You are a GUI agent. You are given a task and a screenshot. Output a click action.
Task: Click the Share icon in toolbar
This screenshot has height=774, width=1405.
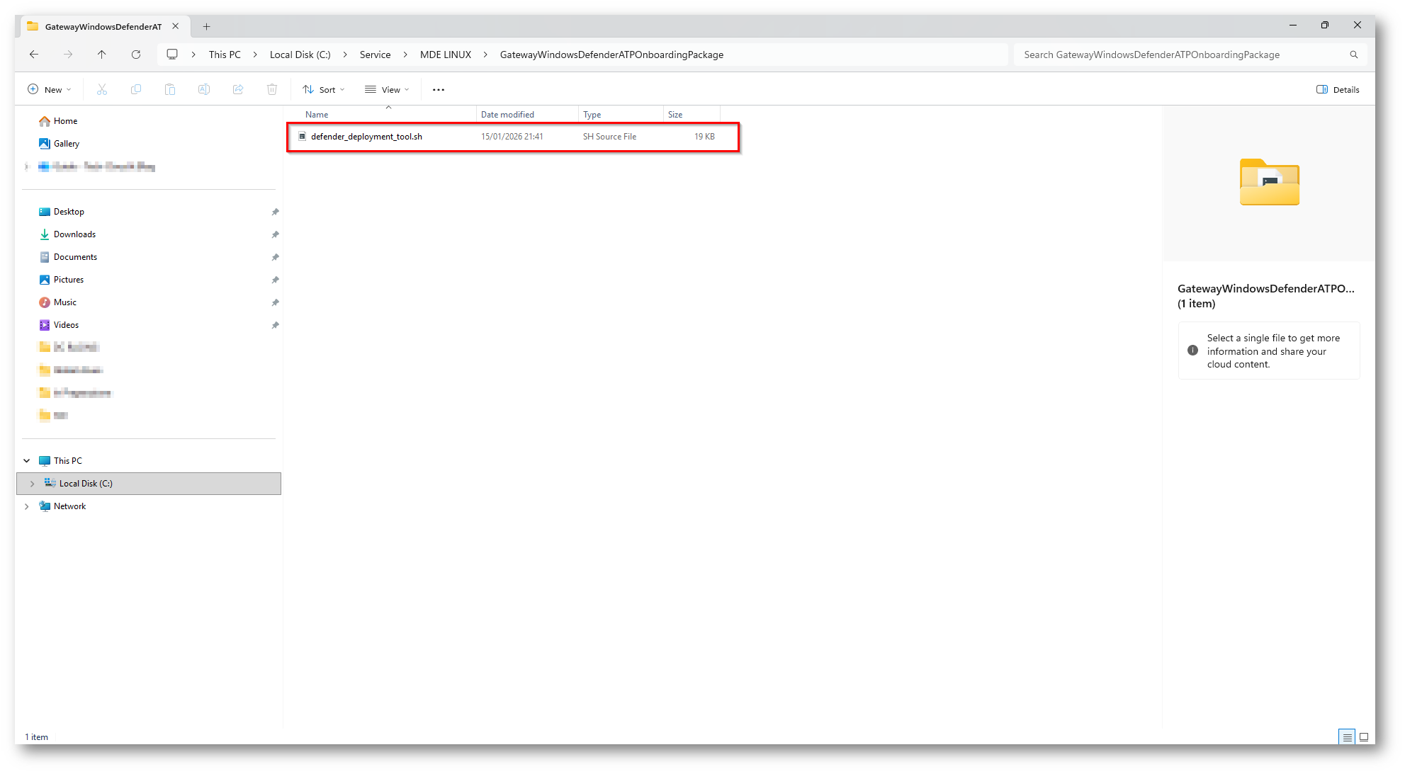238,89
